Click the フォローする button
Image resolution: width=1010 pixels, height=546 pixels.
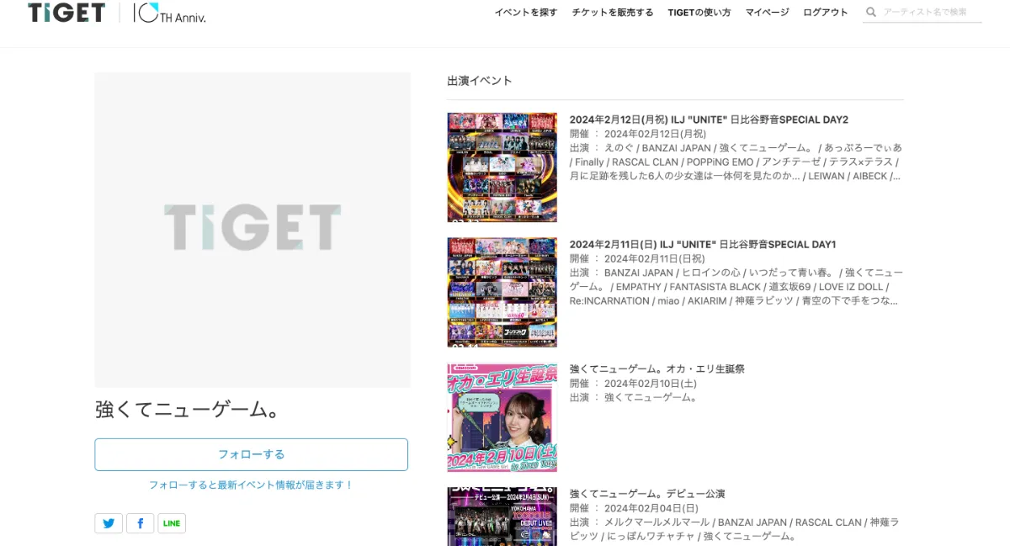click(252, 454)
